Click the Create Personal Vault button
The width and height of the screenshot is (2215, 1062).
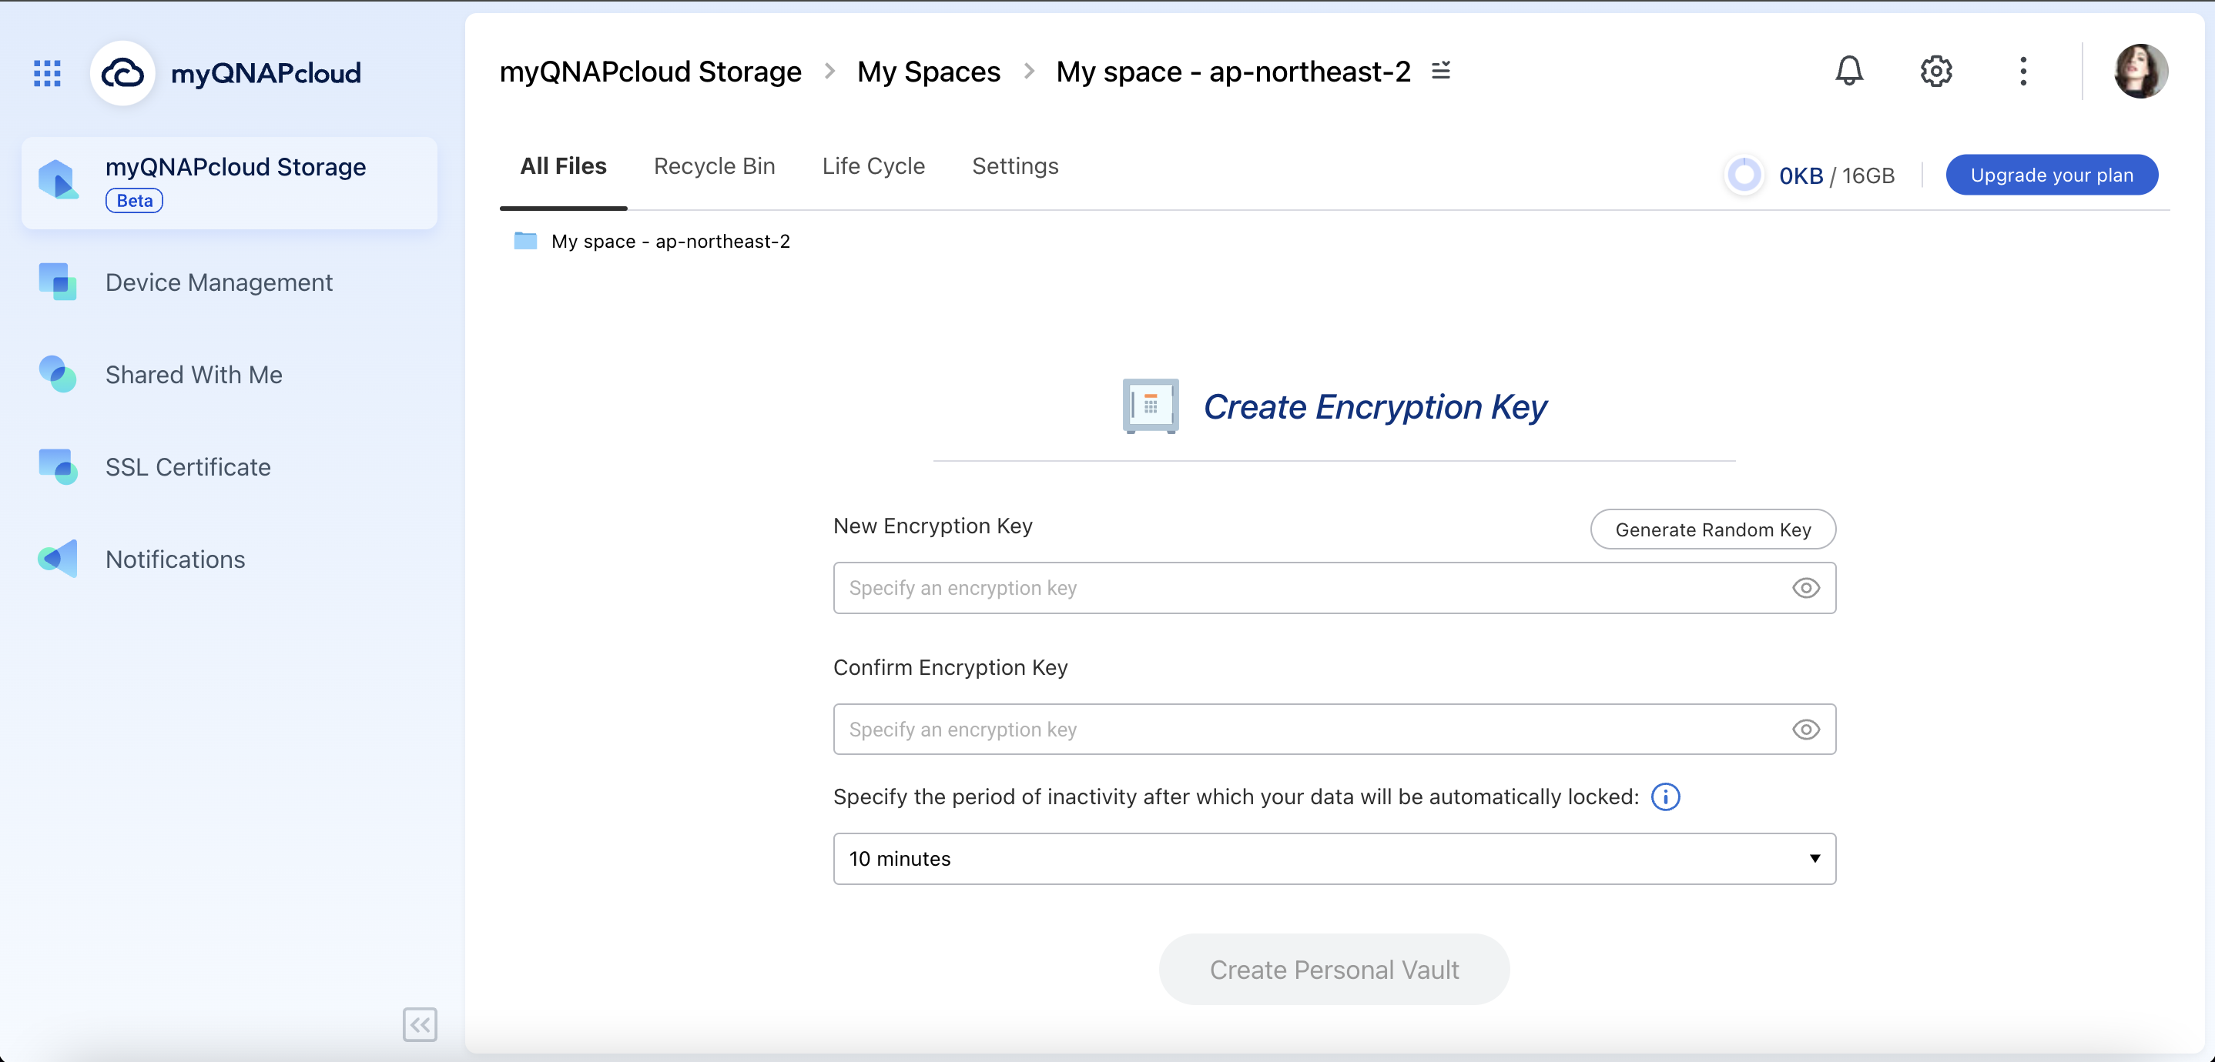[x=1334, y=969]
